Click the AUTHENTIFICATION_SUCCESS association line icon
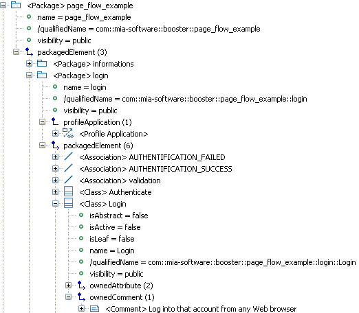The height and width of the screenshot is (313, 359). coord(68,168)
